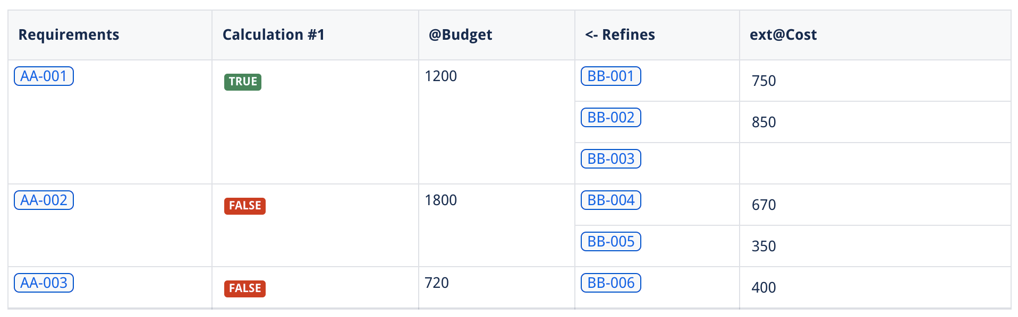Viewport: 1018px width, 317px height.
Task: Open the BB-004 link
Action: point(610,200)
